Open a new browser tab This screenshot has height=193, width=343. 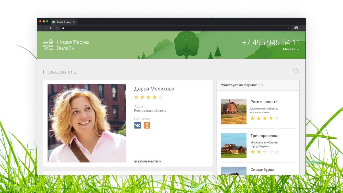click(81, 22)
